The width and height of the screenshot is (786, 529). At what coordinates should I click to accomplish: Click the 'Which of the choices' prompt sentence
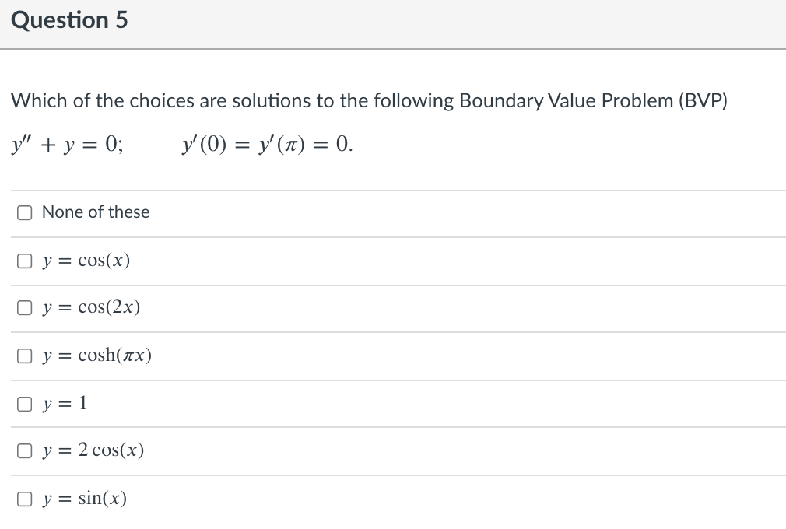tap(233, 101)
